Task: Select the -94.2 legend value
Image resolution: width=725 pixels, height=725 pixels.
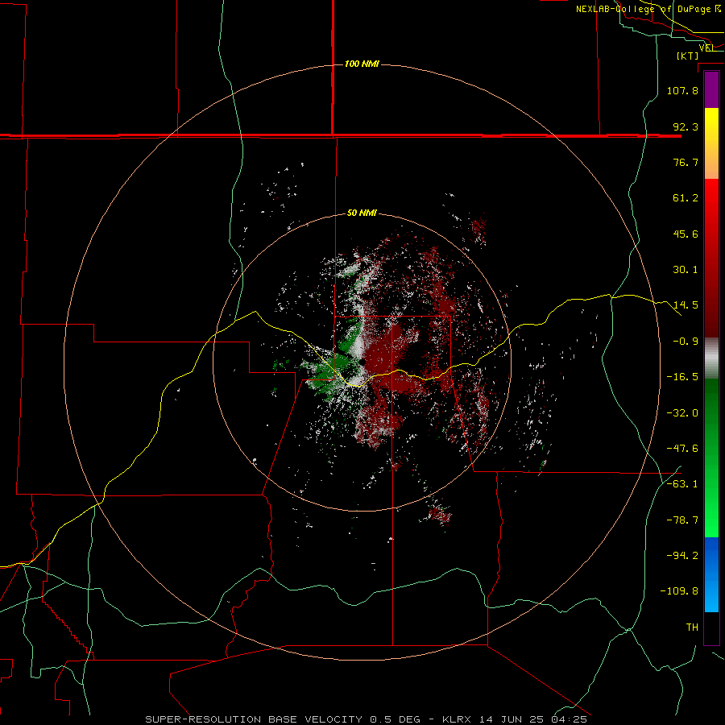Action: (682, 555)
